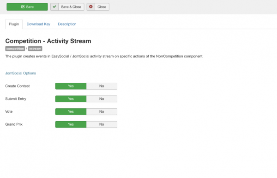
Task: Click the JomSocial Options heading link
Action: click(x=20, y=73)
